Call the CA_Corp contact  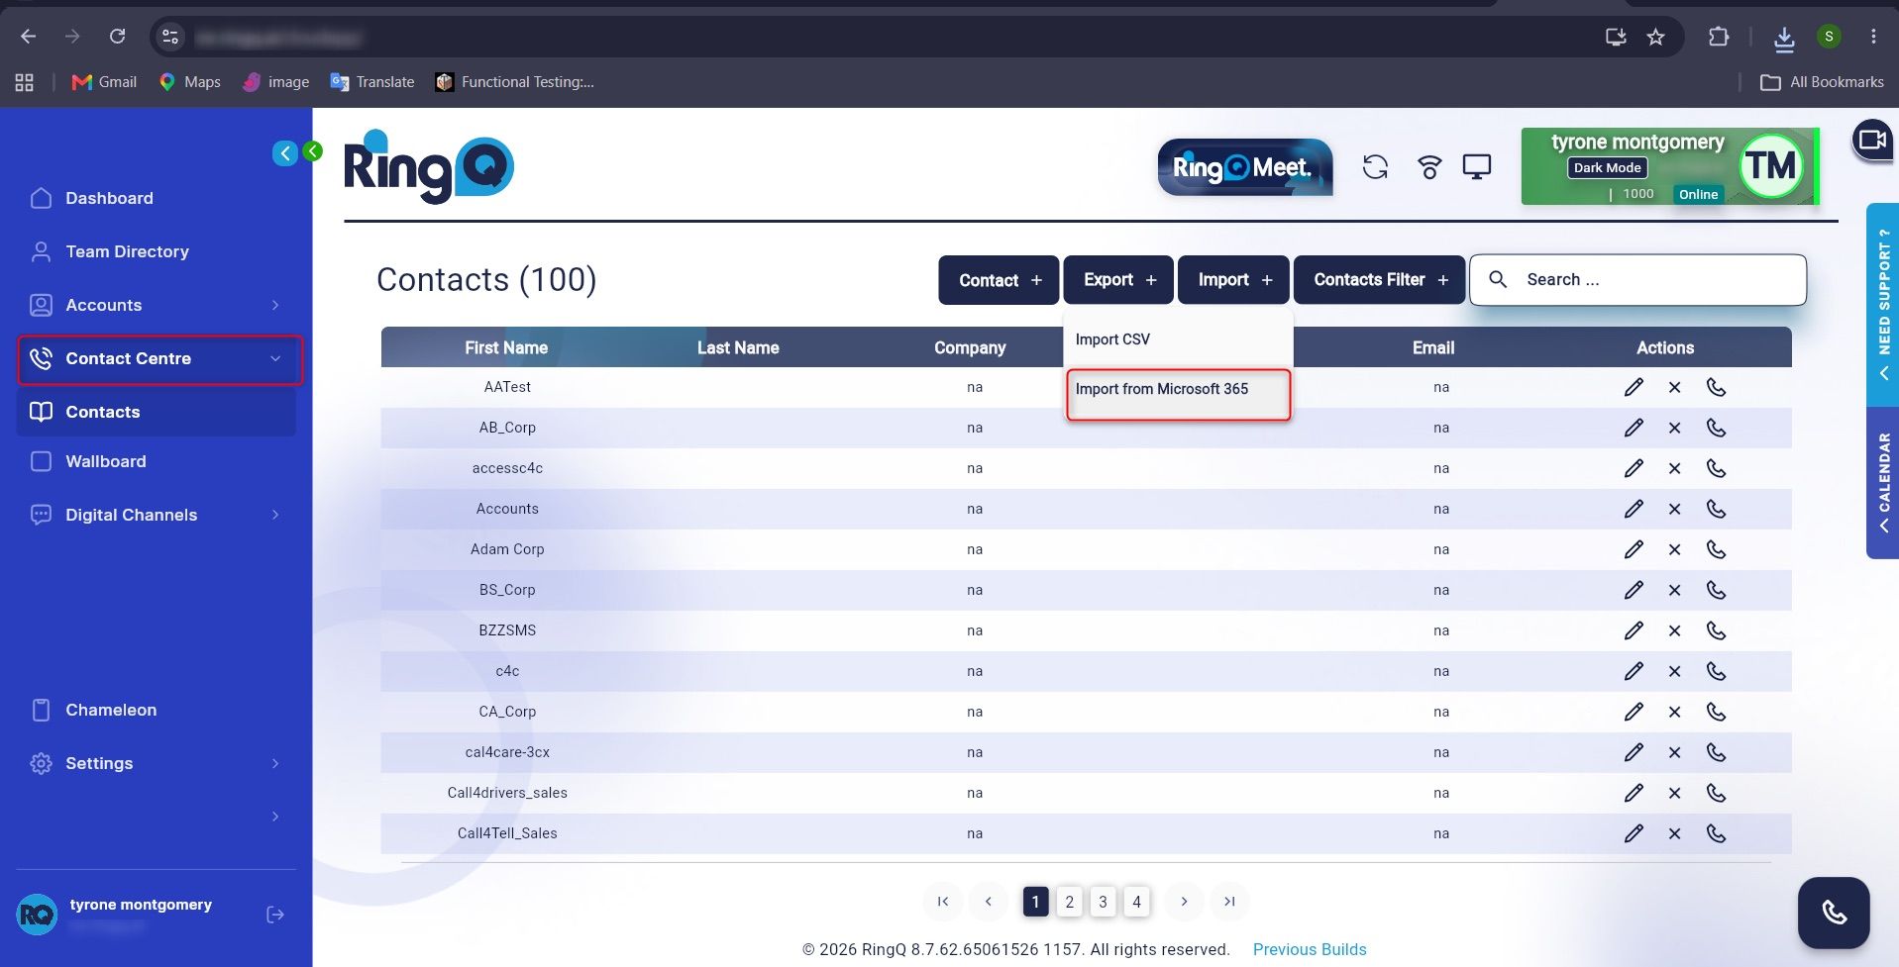[1716, 712]
